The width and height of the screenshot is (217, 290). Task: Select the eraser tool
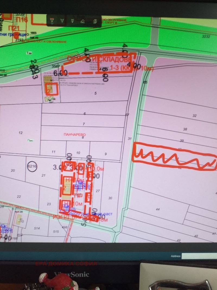83,21
